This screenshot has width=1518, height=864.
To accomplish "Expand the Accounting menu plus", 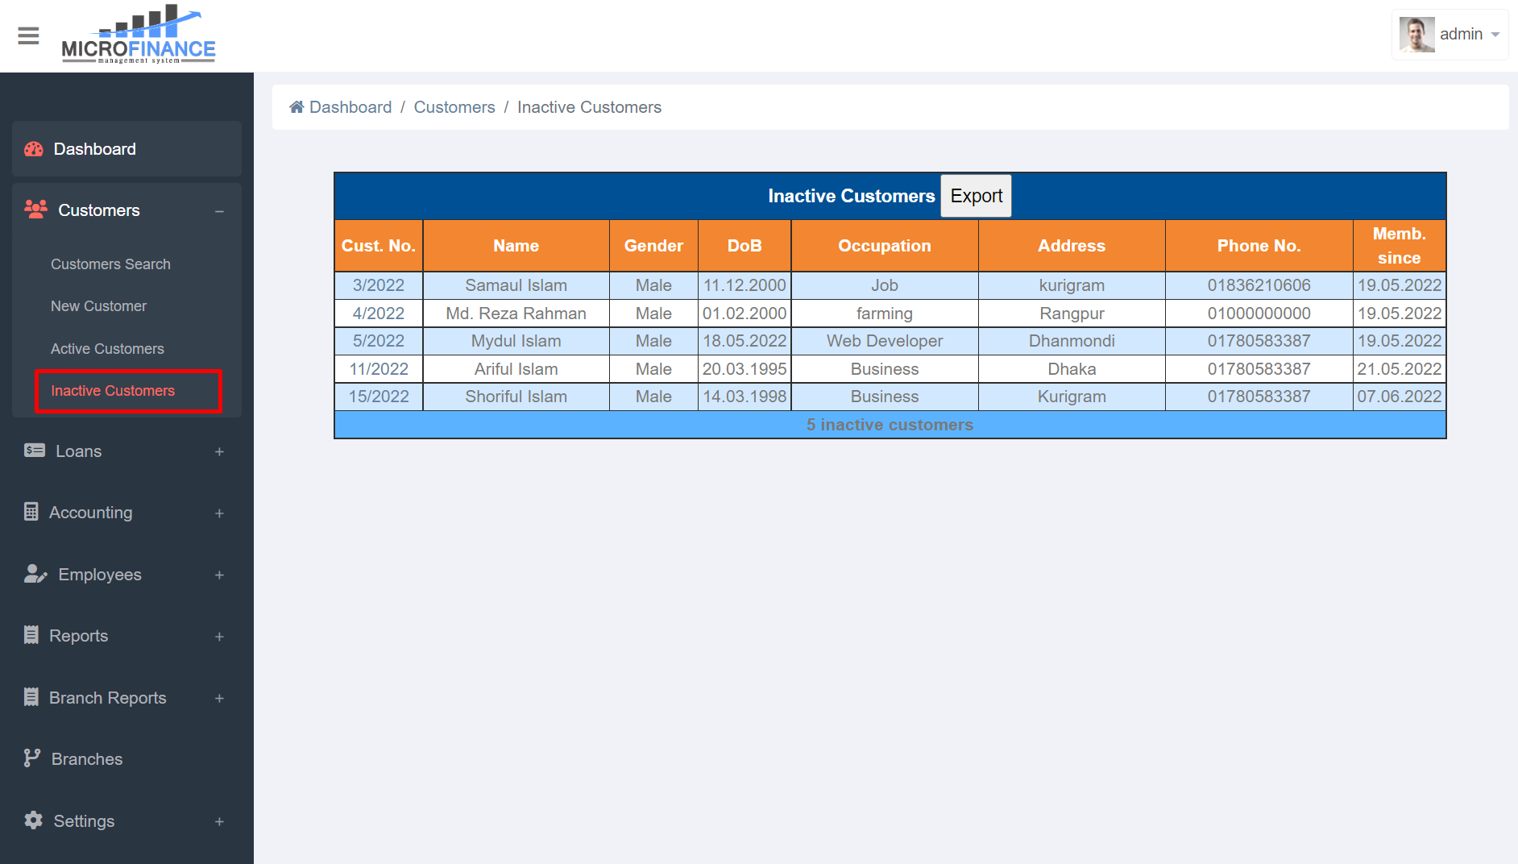I will pos(219,513).
